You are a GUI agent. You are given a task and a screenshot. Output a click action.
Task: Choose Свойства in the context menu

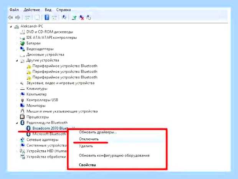click(x=87, y=165)
